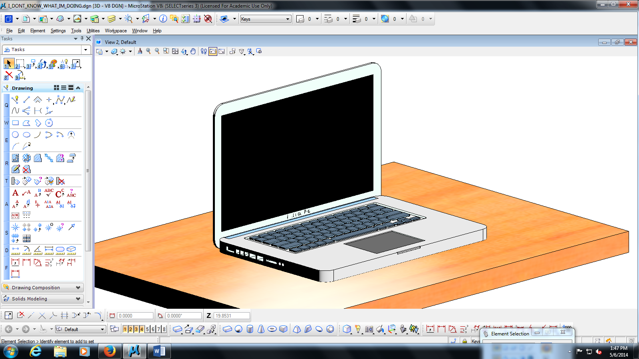Click the Delete Element red X tool

tap(9, 75)
